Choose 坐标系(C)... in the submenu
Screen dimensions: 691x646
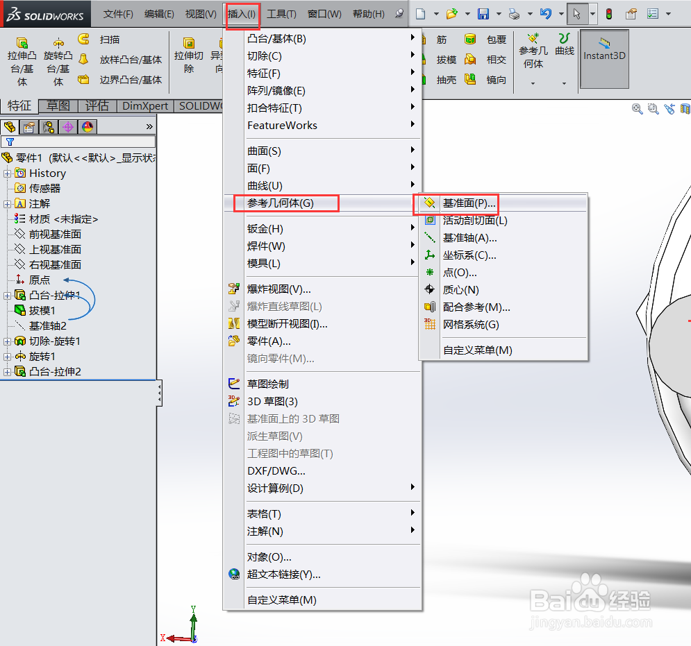click(x=503, y=255)
